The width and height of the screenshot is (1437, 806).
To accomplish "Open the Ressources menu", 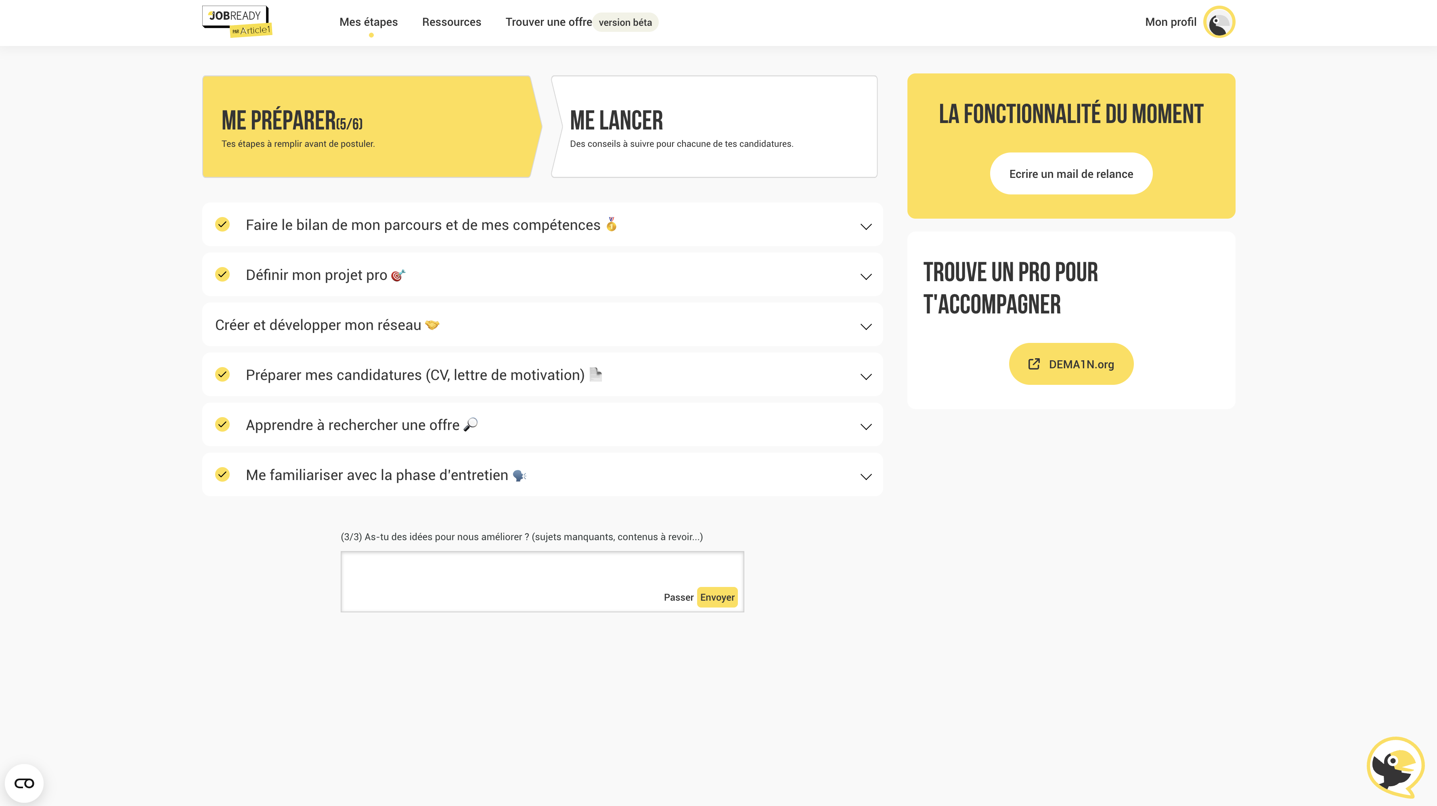I will pyautogui.click(x=451, y=22).
